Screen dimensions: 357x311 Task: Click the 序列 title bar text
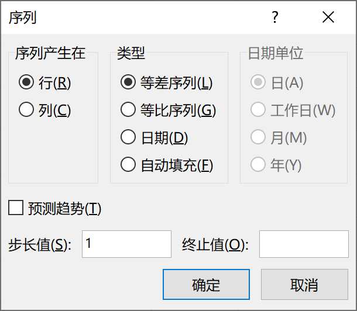tap(22, 18)
